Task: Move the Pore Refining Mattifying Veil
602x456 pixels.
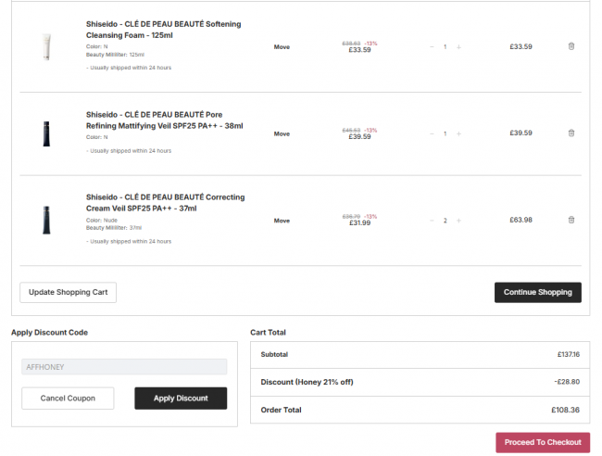Action: tap(282, 133)
